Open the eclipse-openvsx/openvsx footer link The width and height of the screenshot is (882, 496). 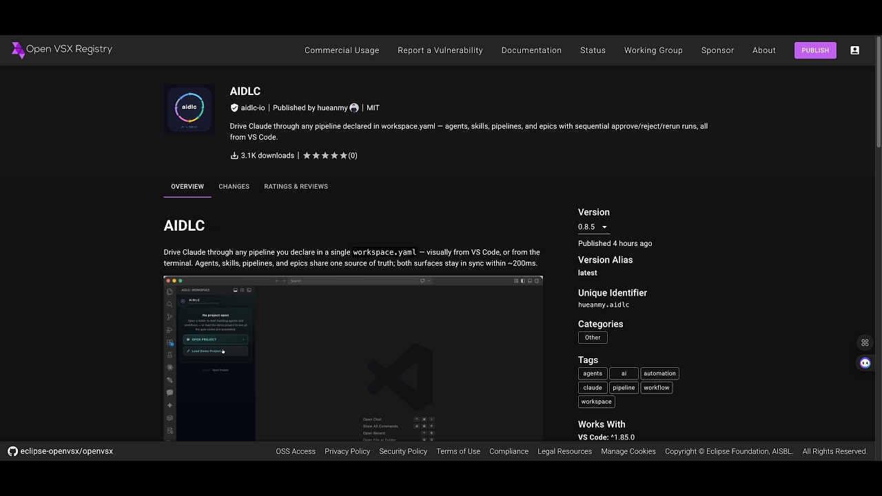pyautogui.click(x=67, y=451)
